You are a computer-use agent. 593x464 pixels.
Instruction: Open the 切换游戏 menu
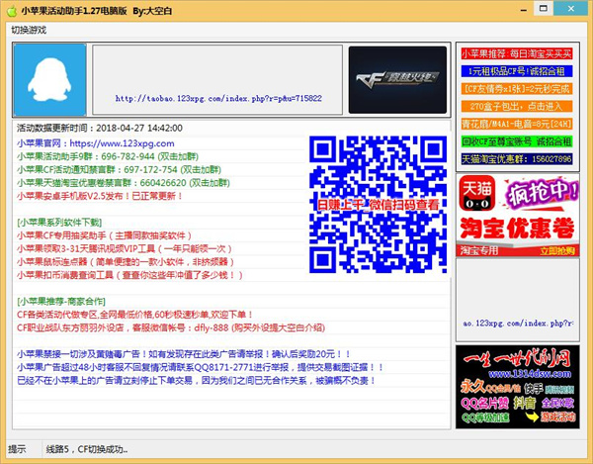29,31
